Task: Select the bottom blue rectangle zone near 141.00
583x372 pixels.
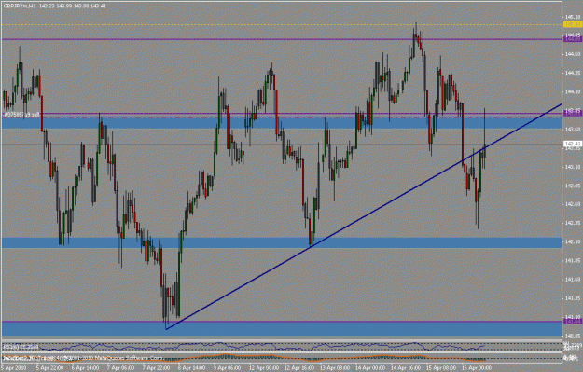Action: 282,329
